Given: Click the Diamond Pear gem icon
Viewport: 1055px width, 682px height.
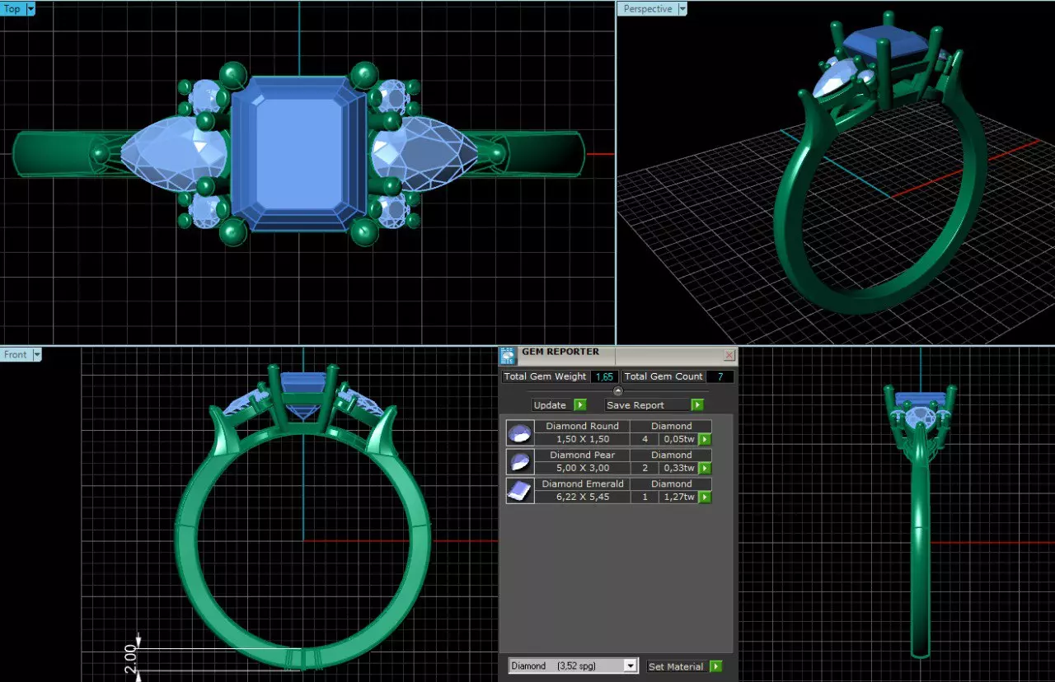Looking at the screenshot, I should tap(519, 462).
